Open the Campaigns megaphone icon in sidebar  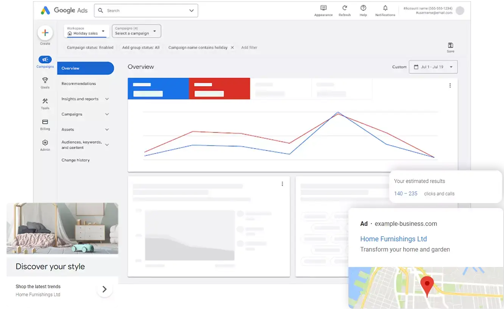click(x=45, y=59)
